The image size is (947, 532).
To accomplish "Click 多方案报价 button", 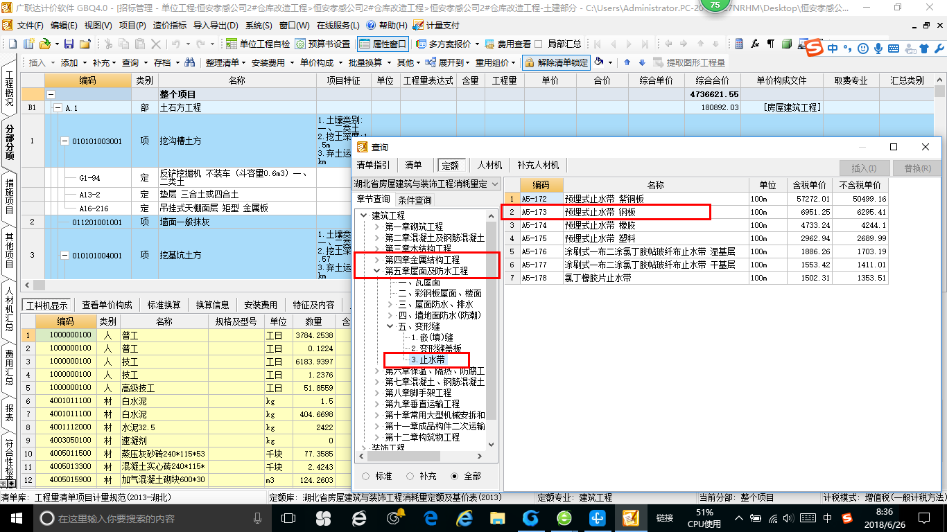I will [x=444, y=44].
